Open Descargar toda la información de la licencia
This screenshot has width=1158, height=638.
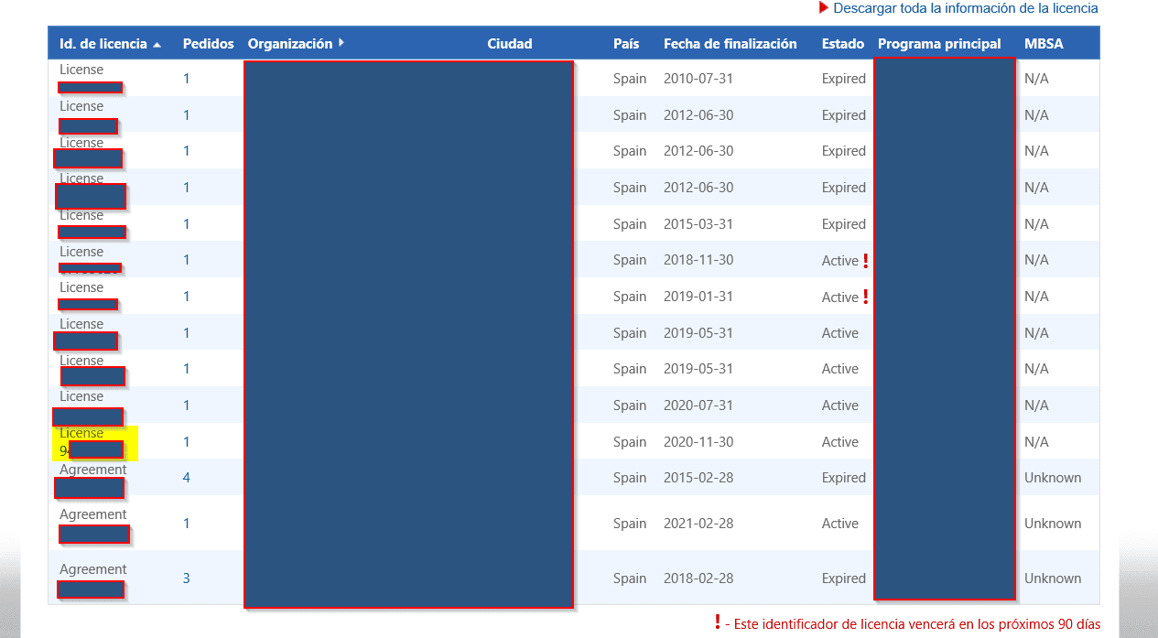(x=965, y=8)
